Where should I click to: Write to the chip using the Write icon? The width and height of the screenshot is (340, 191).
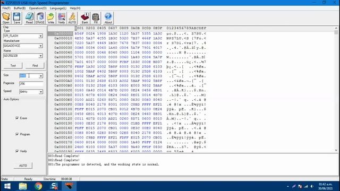tap(51, 18)
